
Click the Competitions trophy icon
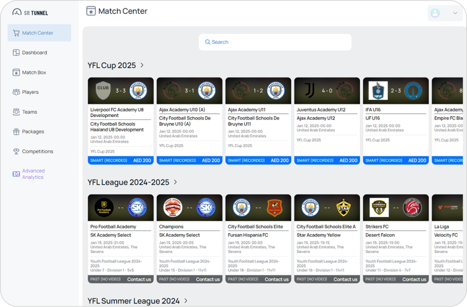(16, 151)
